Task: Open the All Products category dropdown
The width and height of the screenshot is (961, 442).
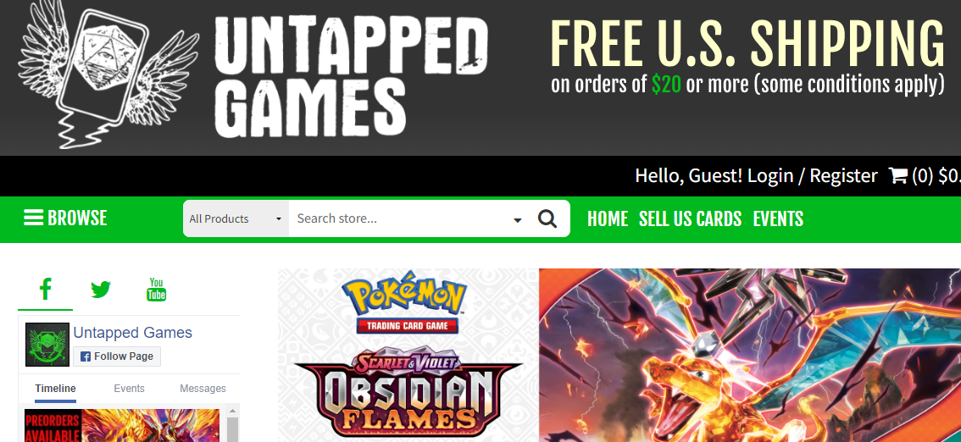Action: click(236, 218)
